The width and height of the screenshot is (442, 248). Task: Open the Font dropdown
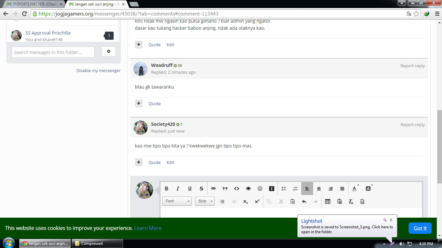[177, 201]
